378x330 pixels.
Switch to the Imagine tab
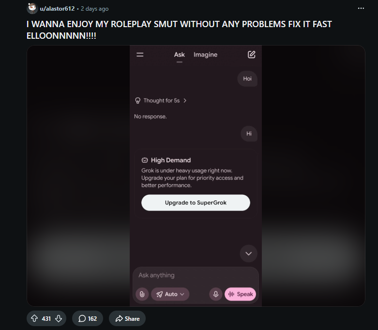pyautogui.click(x=205, y=55)
